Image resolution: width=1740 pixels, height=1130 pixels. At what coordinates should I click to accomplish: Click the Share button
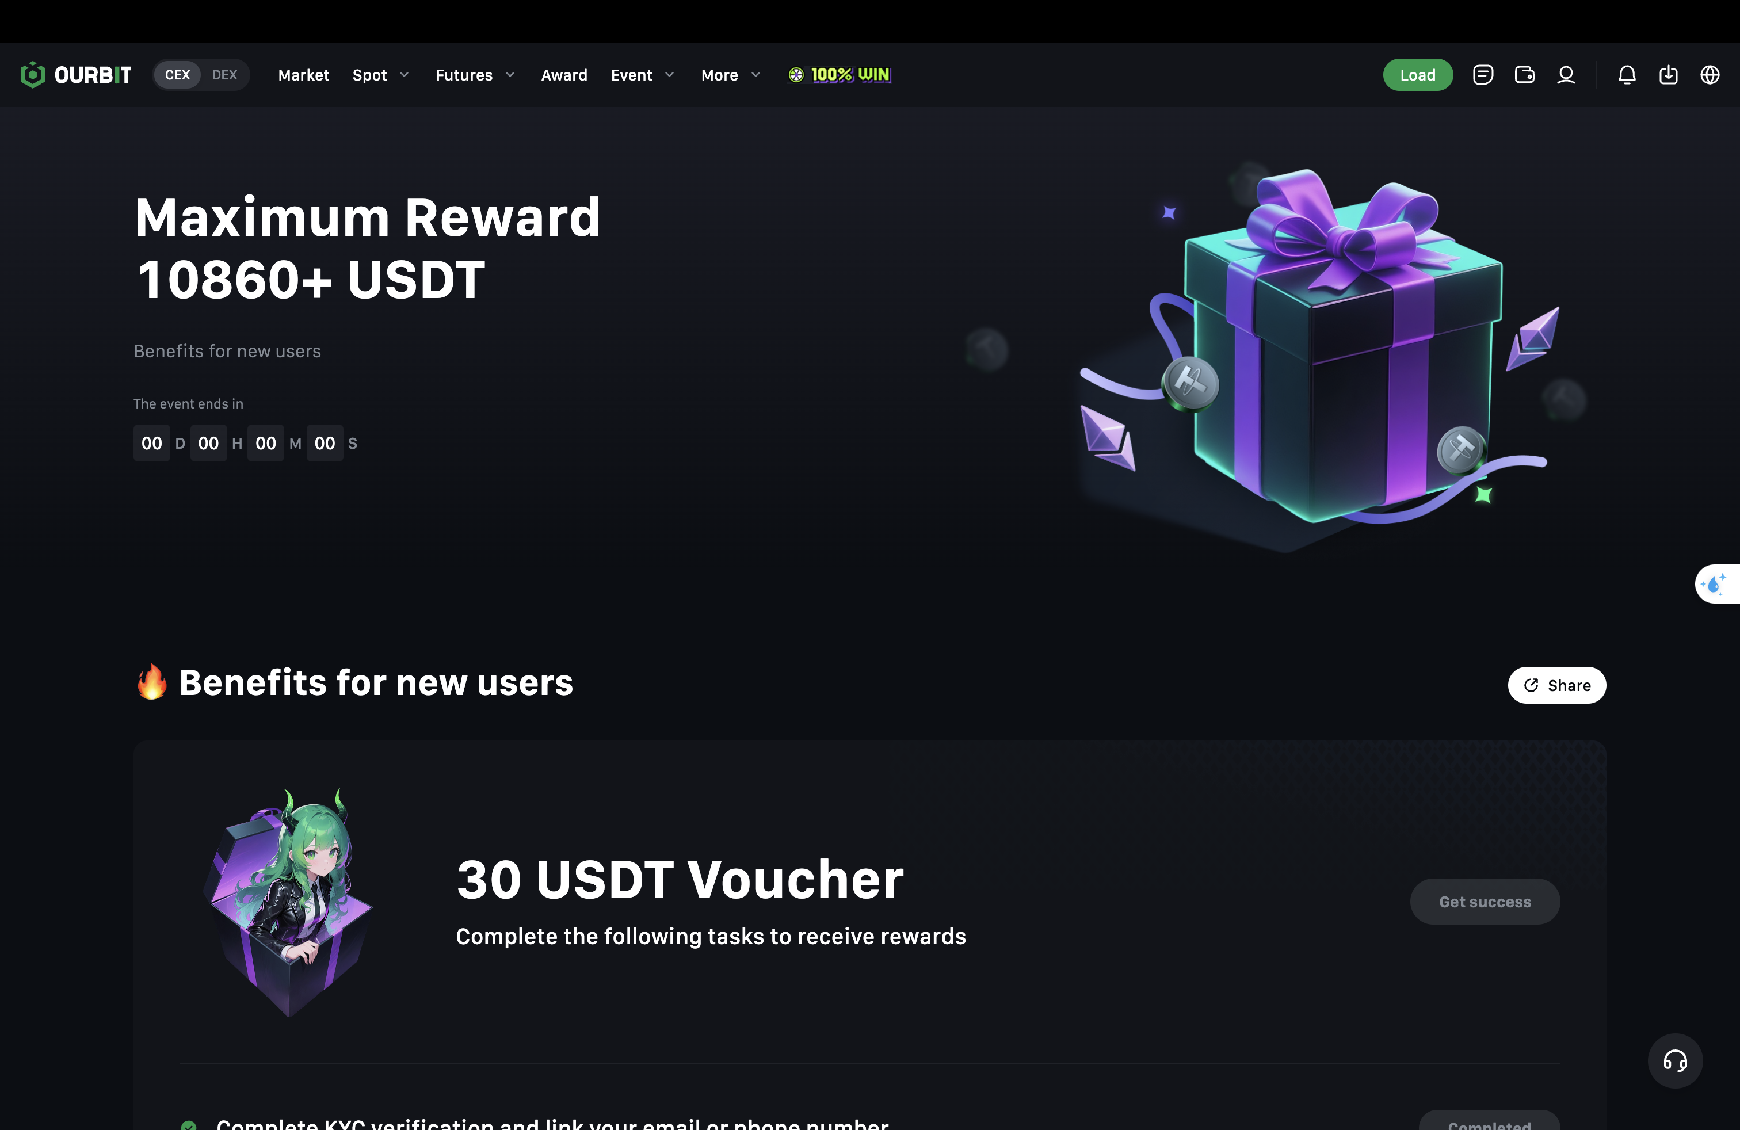coord(1556,685)
